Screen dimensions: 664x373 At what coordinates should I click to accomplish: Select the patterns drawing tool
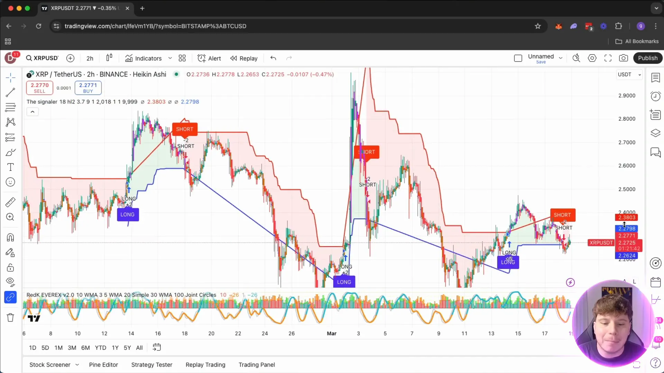coord(10,122)
